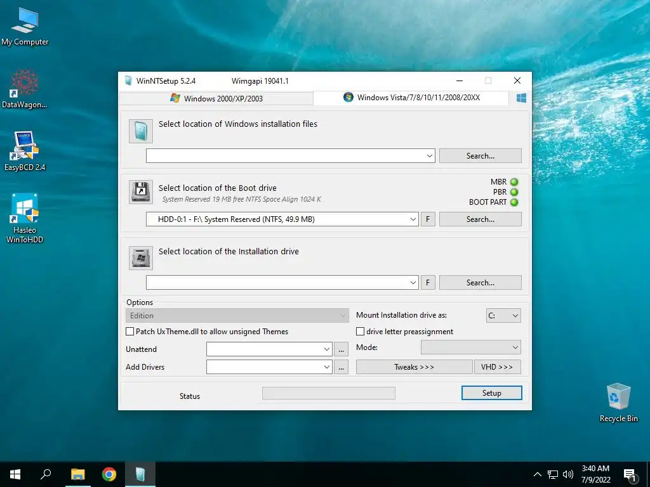Open the Tweaks >>> panel
This screenshot has width=650, height=487.
tap(414, 367)
